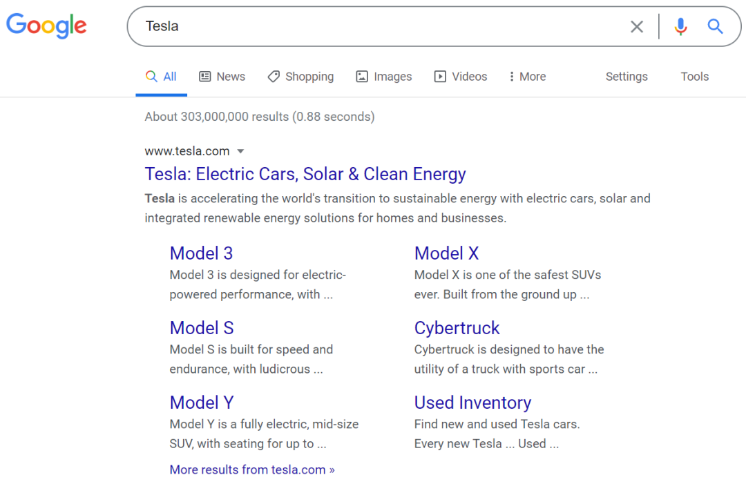Select the All results tab

(162, 77)
